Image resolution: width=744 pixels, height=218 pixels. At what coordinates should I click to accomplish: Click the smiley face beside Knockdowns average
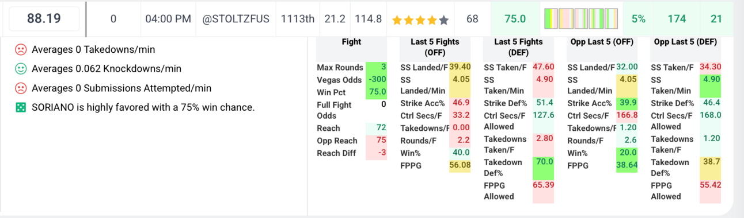pyautogui.click(x=21, y=69)
